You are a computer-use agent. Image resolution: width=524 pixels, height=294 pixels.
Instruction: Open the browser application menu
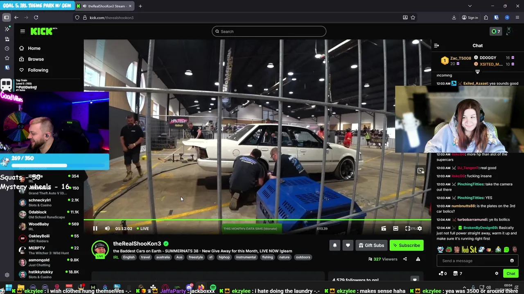point(517,18)
